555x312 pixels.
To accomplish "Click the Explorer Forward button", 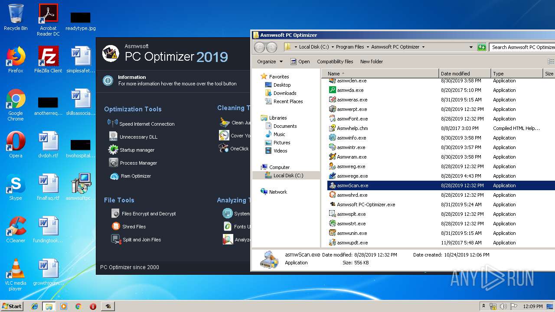I will [x=271, y=47].
